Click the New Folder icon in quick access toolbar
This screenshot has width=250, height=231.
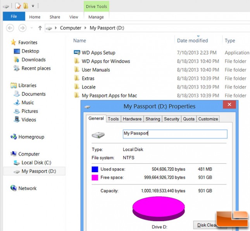click(x=26, y=6)
